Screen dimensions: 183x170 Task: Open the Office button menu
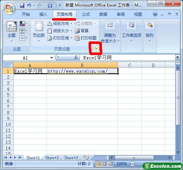10,9
